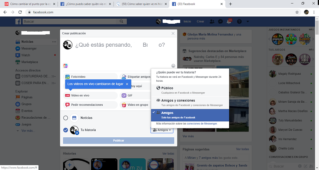Open the notifications bell
The image size is (319, 170).
[229, 21]
